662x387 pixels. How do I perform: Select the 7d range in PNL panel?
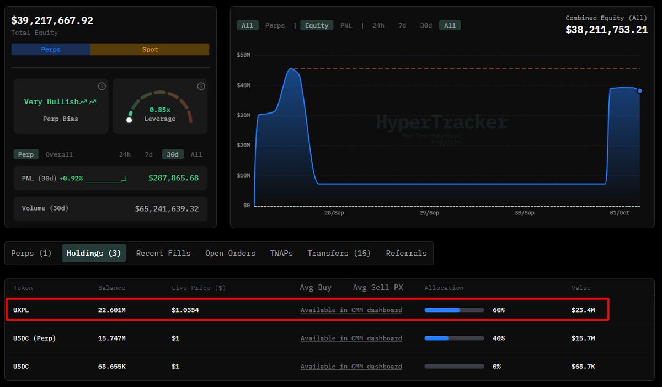pyautogui.click(x=148, y=154)
